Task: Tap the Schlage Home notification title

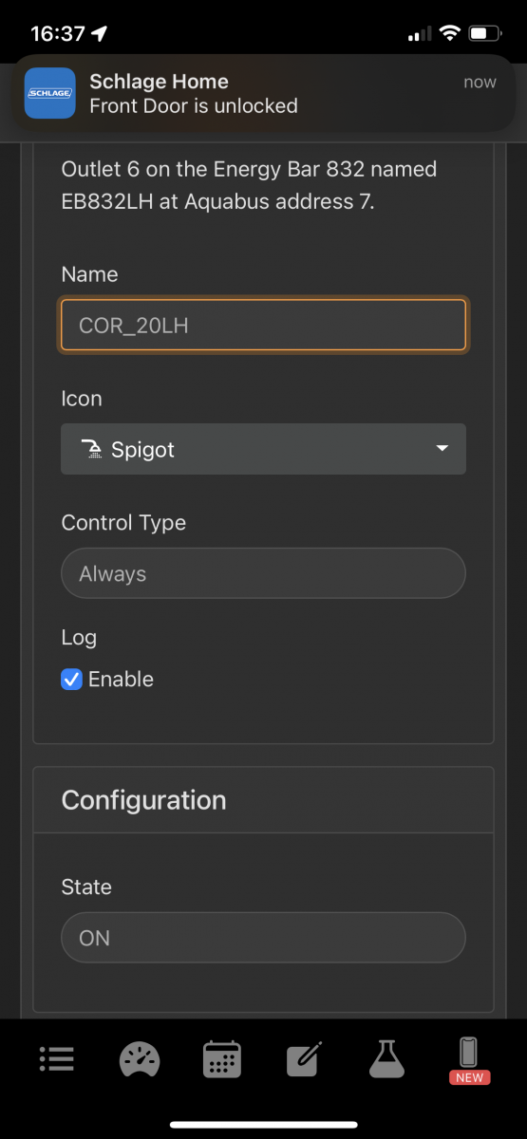Action: 159,82
